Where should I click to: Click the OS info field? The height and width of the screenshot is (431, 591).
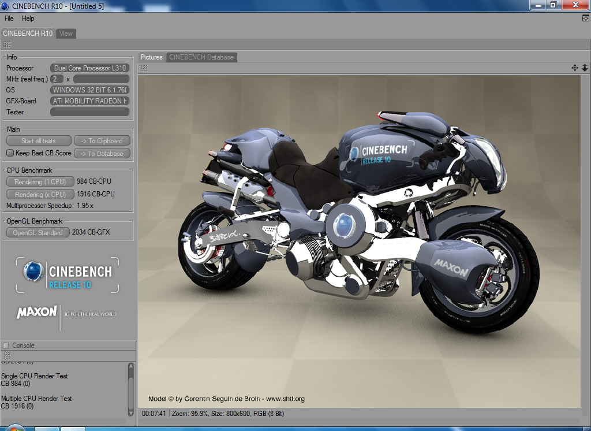[x=89, y=90]
